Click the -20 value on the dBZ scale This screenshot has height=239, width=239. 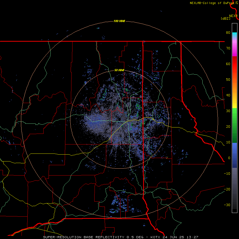227,189
